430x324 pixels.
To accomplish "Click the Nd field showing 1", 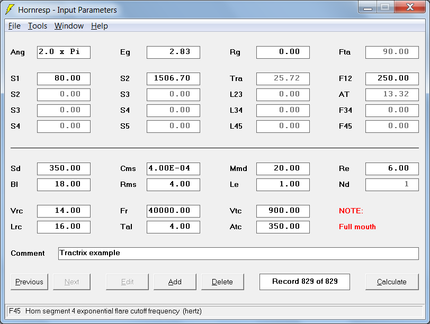I will 392,185.
